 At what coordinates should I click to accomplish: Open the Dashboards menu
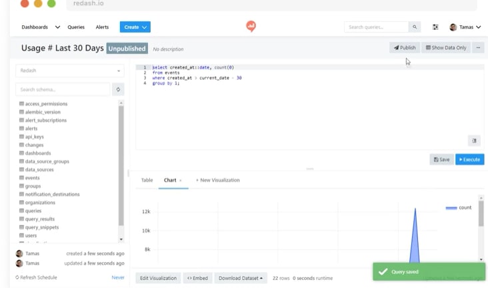click(x=35, y=27)
